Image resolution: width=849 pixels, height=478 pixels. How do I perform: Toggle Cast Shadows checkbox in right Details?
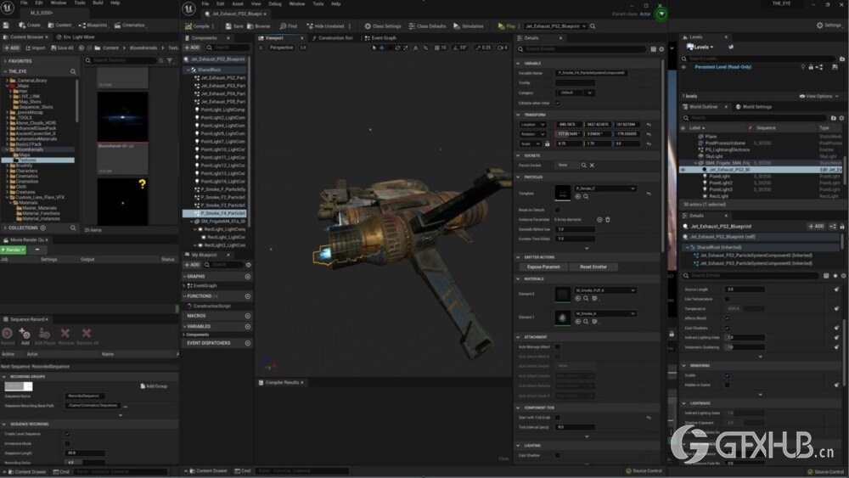(x=728, y=328)
